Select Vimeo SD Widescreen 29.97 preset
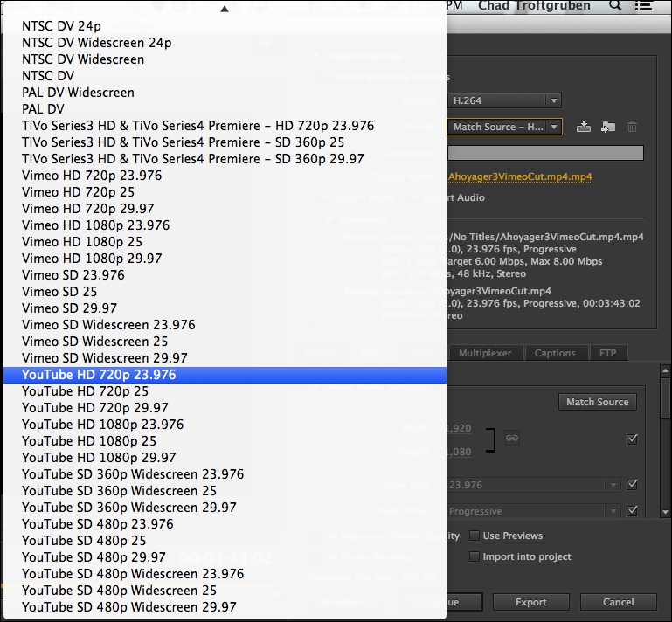The height and width of the screenshot is (622, 672). (x=225, y=358)
